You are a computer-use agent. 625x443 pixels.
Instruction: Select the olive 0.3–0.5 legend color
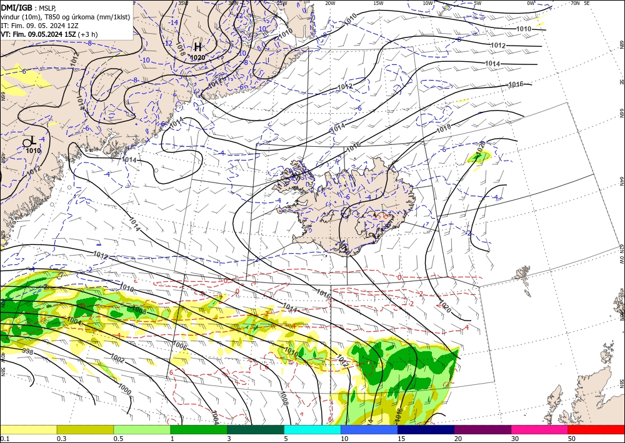coord(85,429)
